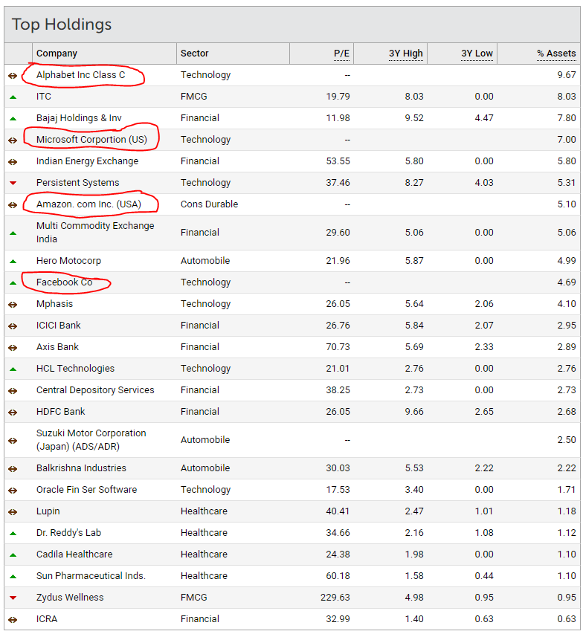Screen dimensions: 583x637
Task: Click the green up arrow beside Hero Motocorp
Action: pyautogui.click(x=13, y=261)
